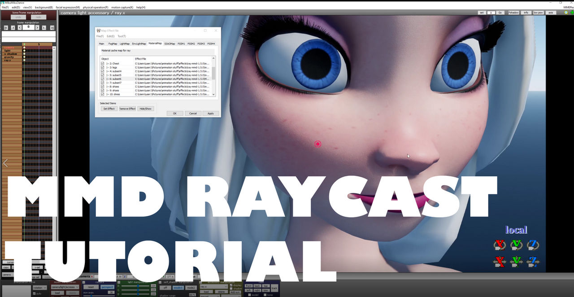Toggle the accessory display checkbox
The width and height of the screenshot is (574, 297).
point(231,285)
